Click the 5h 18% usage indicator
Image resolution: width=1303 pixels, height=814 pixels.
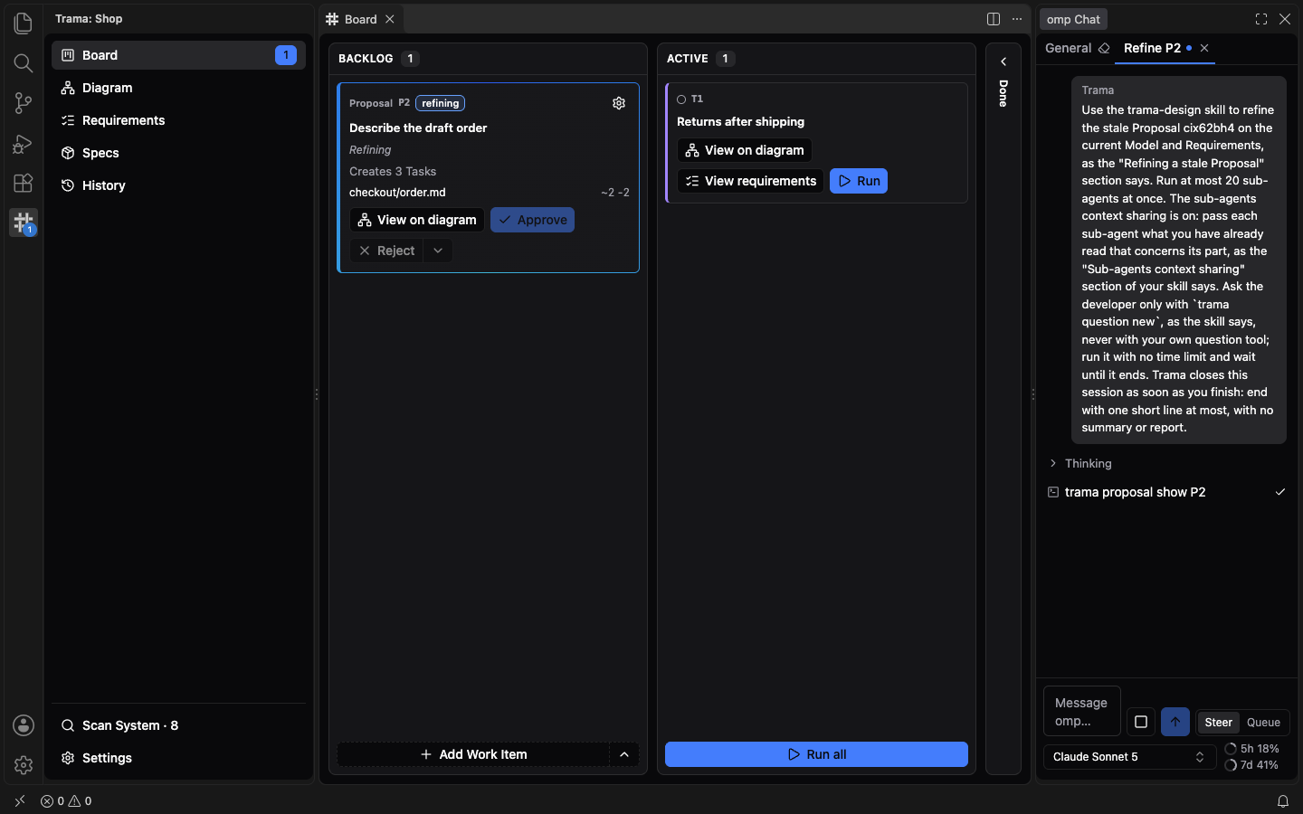click(1252, 749)
